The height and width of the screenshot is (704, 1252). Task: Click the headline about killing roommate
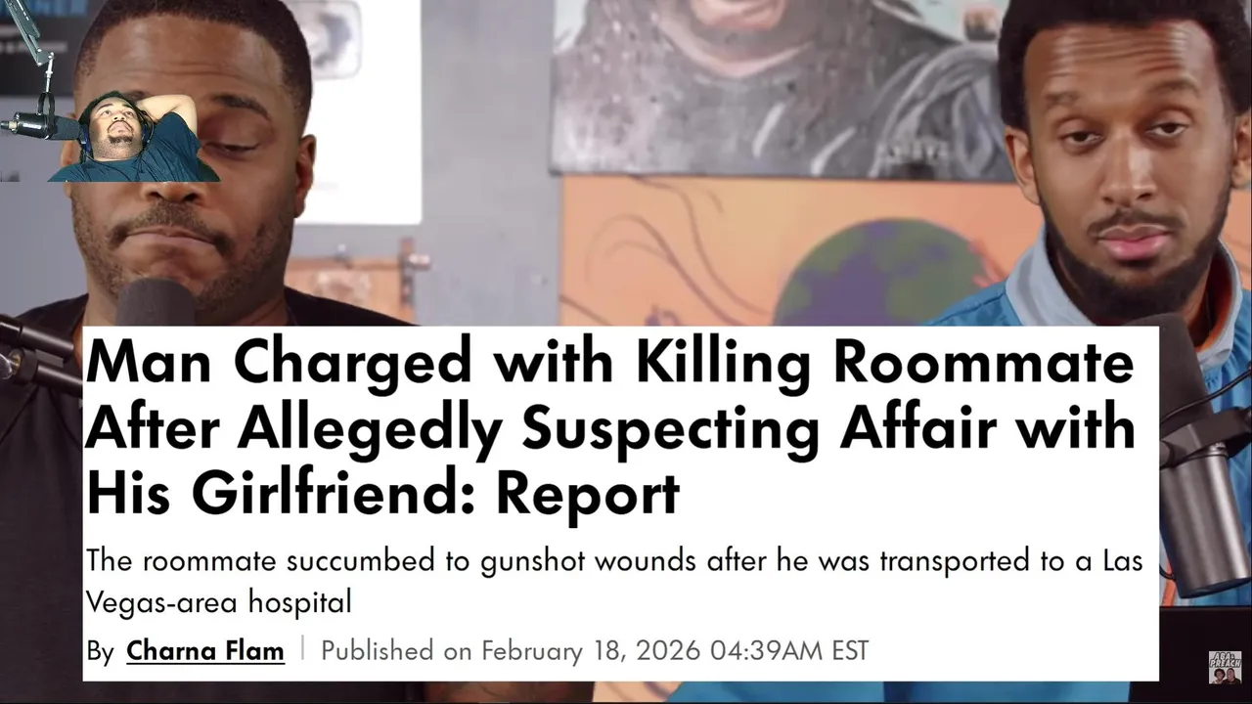coord(610,427)
